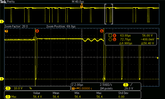Click the Min column header
The width and height of the screenshot is (165, 99).
coord(77,93)
